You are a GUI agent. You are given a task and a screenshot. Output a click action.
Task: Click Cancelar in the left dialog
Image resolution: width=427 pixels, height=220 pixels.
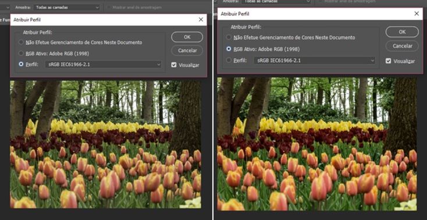(187, 51)
